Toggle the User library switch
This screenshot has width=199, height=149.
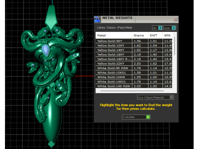pyautogui.click(x=170, y=28)
